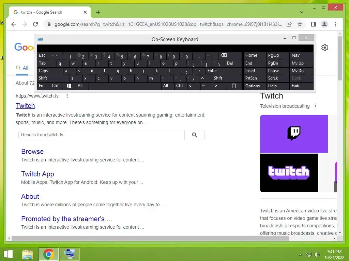
Task: Tap the Windows logo key on keyboard
Action: (69, 86)
